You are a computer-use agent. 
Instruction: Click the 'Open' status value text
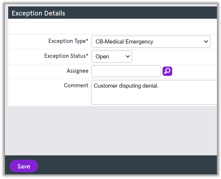[102, 57]
